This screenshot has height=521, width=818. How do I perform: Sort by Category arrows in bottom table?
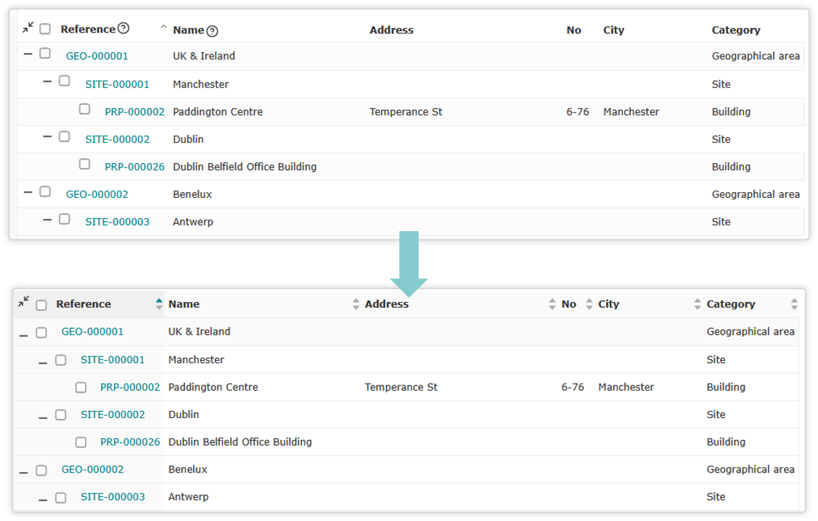794,304
